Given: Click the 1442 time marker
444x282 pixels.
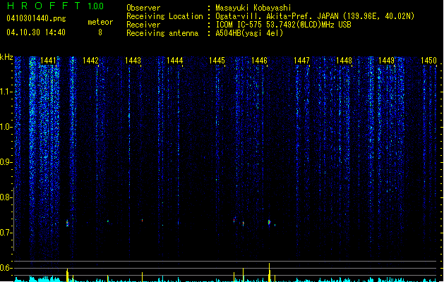Looking at the screenshot, I should tap(90, 61).
